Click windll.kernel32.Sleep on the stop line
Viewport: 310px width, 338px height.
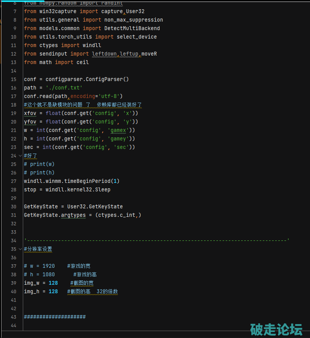[x=78, y=189]
